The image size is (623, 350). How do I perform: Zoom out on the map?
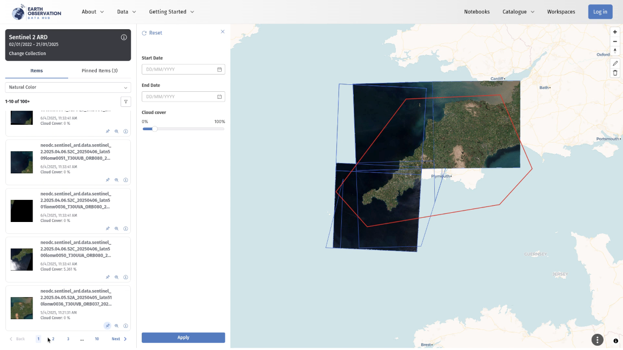[615, 42]
